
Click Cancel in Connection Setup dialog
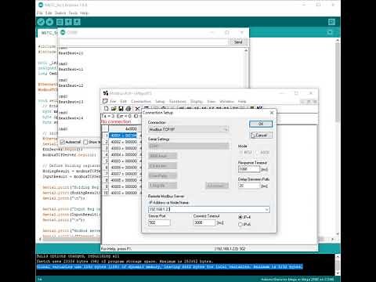coord(261,136)
